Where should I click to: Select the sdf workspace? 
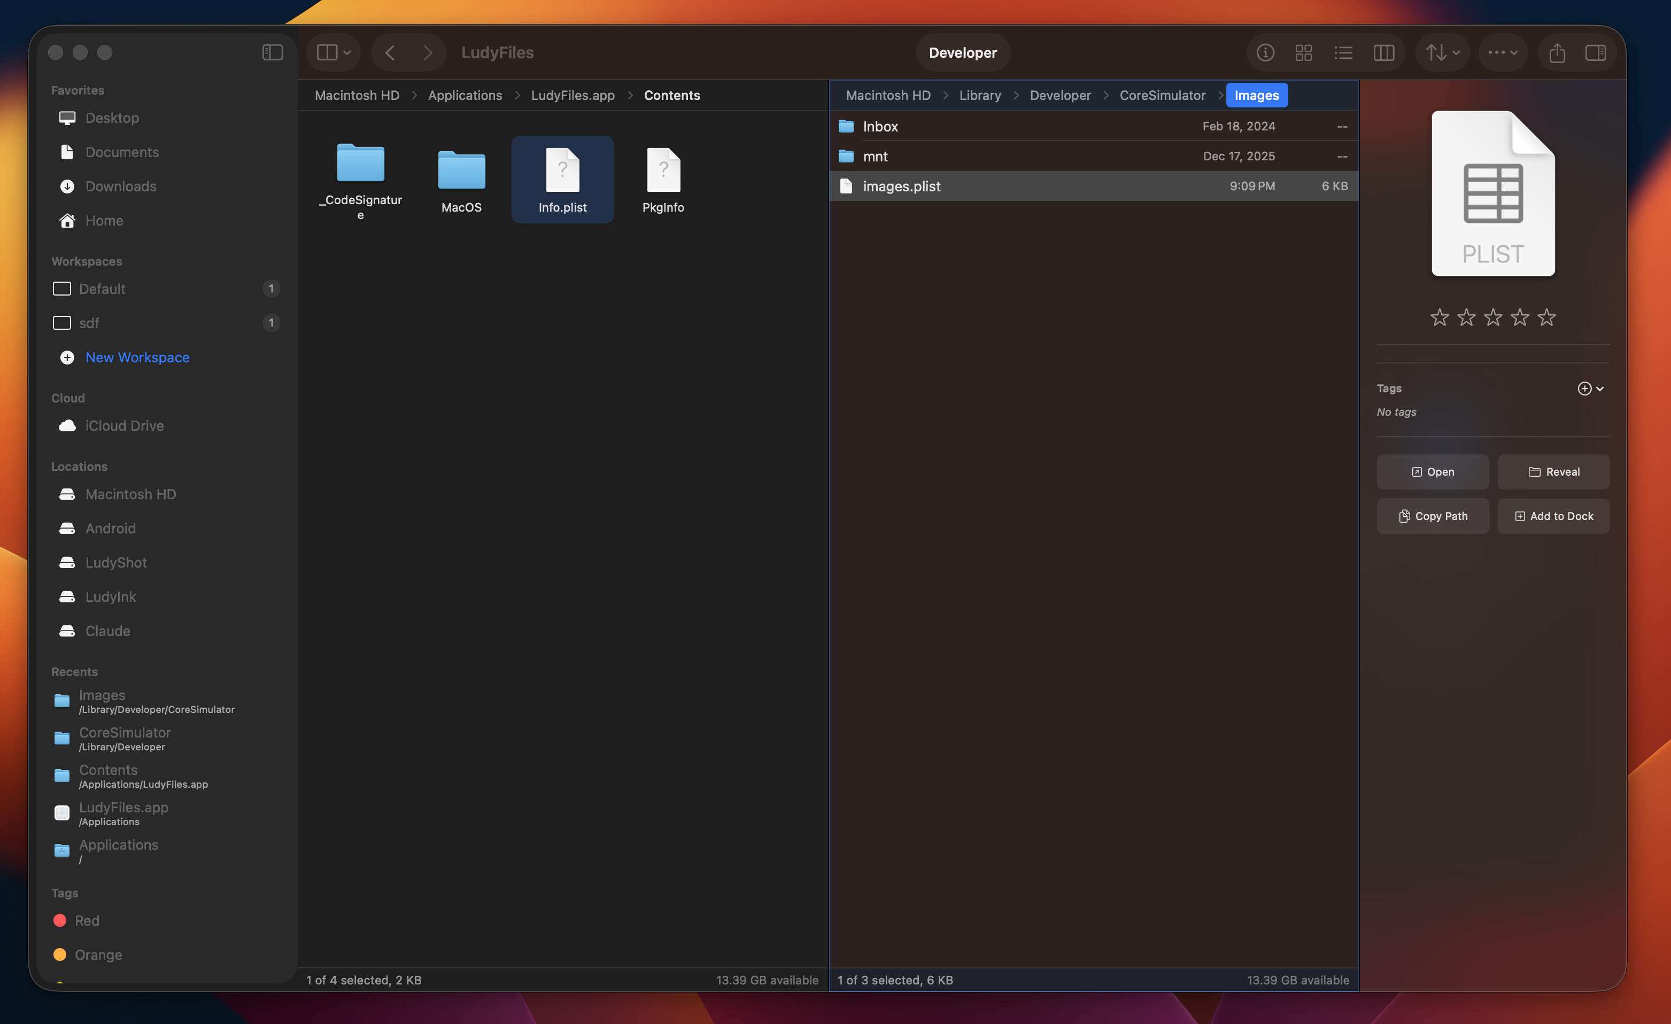[166, 323]
